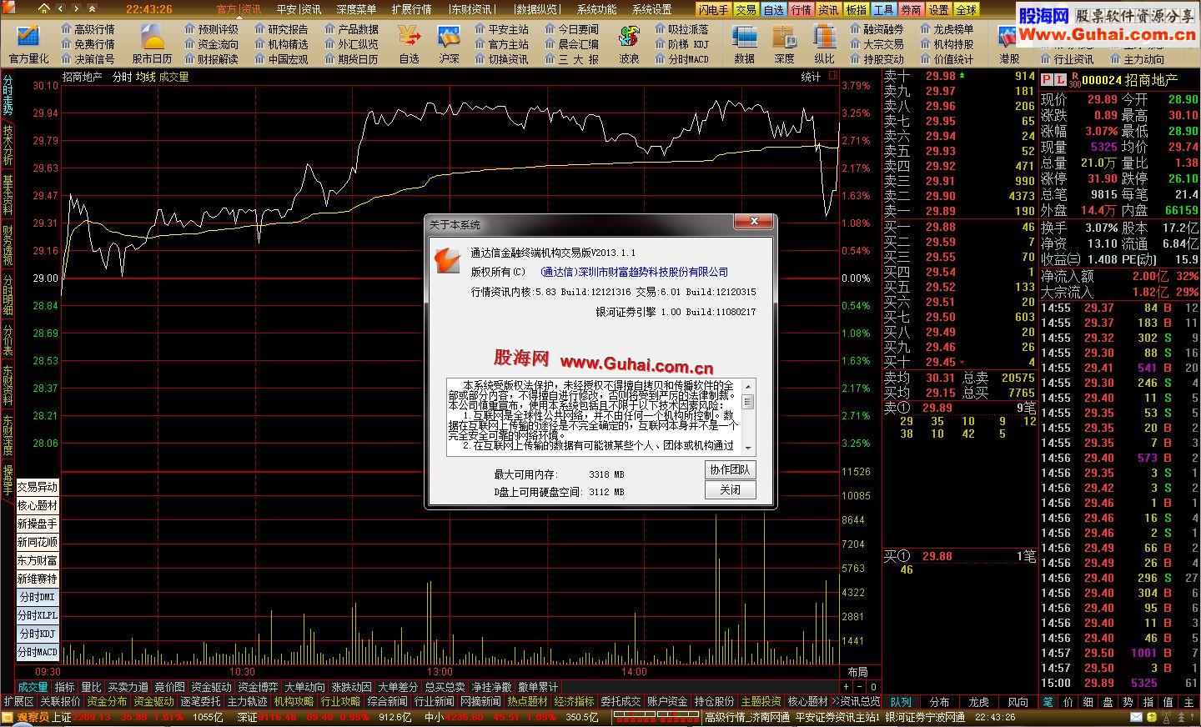1201x727 pixels.
Task: Open 官方|资讯 menu
Action: click(x=239, y=9)
